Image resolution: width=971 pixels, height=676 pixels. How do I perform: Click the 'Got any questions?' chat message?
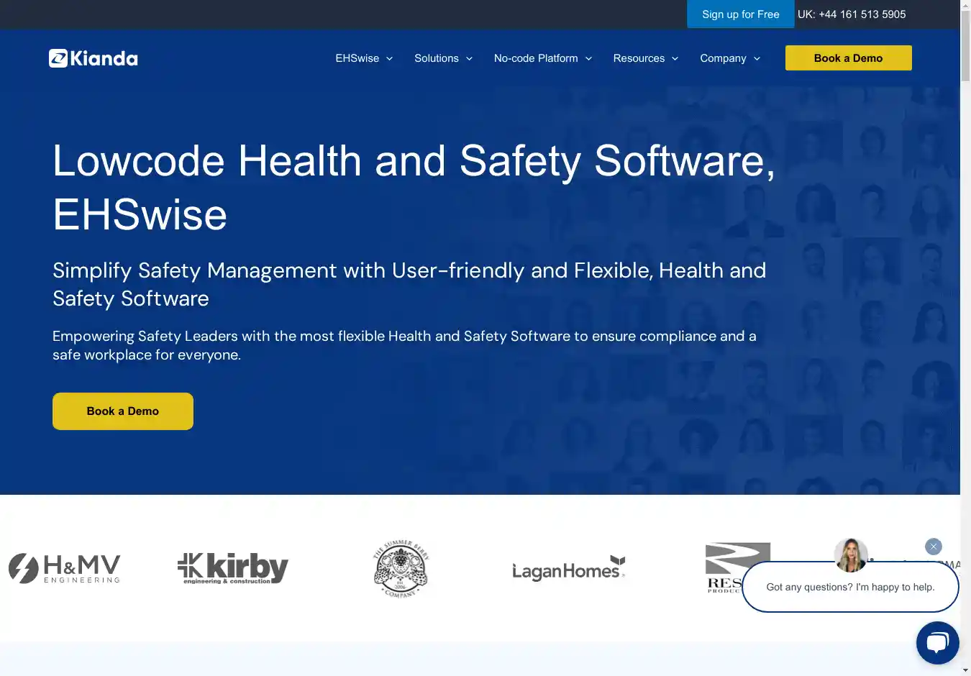pos(850,587)
